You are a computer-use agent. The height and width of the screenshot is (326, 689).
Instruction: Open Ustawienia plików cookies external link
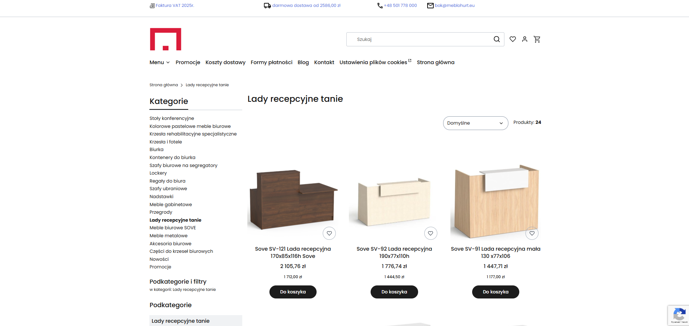click(x=373, y=62)
